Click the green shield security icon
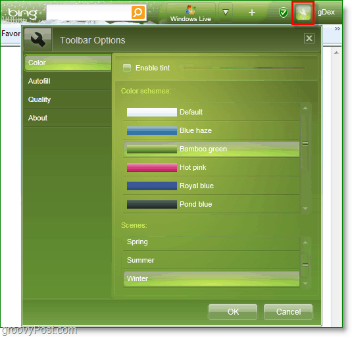This screenshot has width=352, height=337. click(x=284, y=13)
